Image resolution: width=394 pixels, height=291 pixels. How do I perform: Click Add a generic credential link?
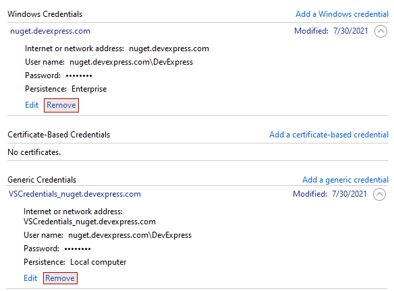[x=345, y=180]
